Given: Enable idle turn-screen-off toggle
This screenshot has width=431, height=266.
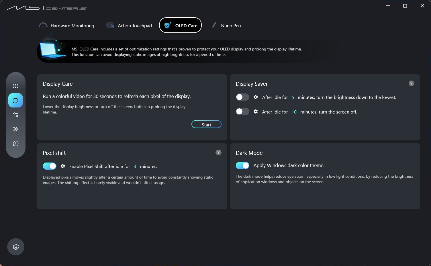Looking at the screenshot, I should point(242,112).
